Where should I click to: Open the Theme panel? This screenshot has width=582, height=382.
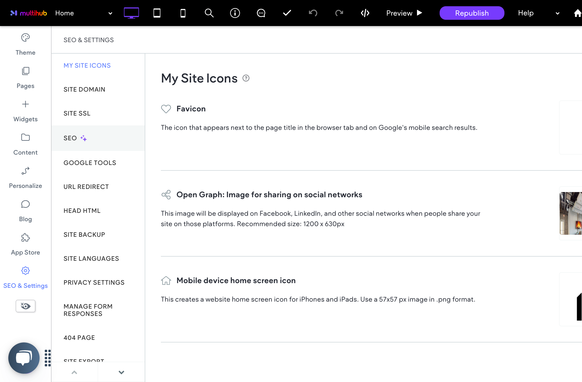(26, 44)
